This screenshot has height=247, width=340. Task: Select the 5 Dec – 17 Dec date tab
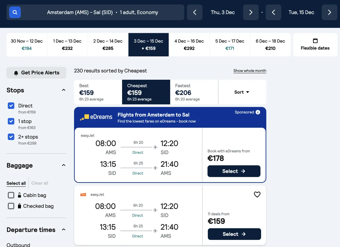point(230,45)
